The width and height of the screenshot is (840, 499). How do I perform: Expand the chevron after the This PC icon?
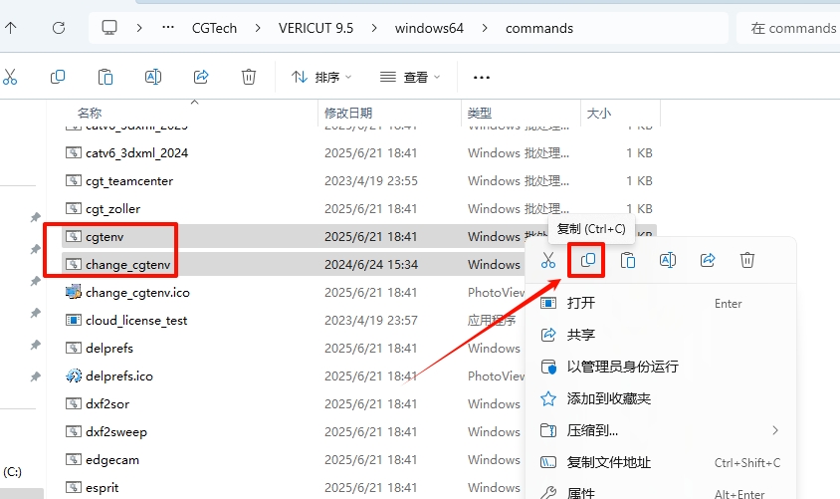click(x=139, y=28)
